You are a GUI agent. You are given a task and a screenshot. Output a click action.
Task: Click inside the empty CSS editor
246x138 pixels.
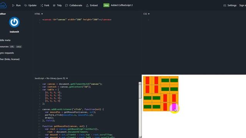pos(194,44)
